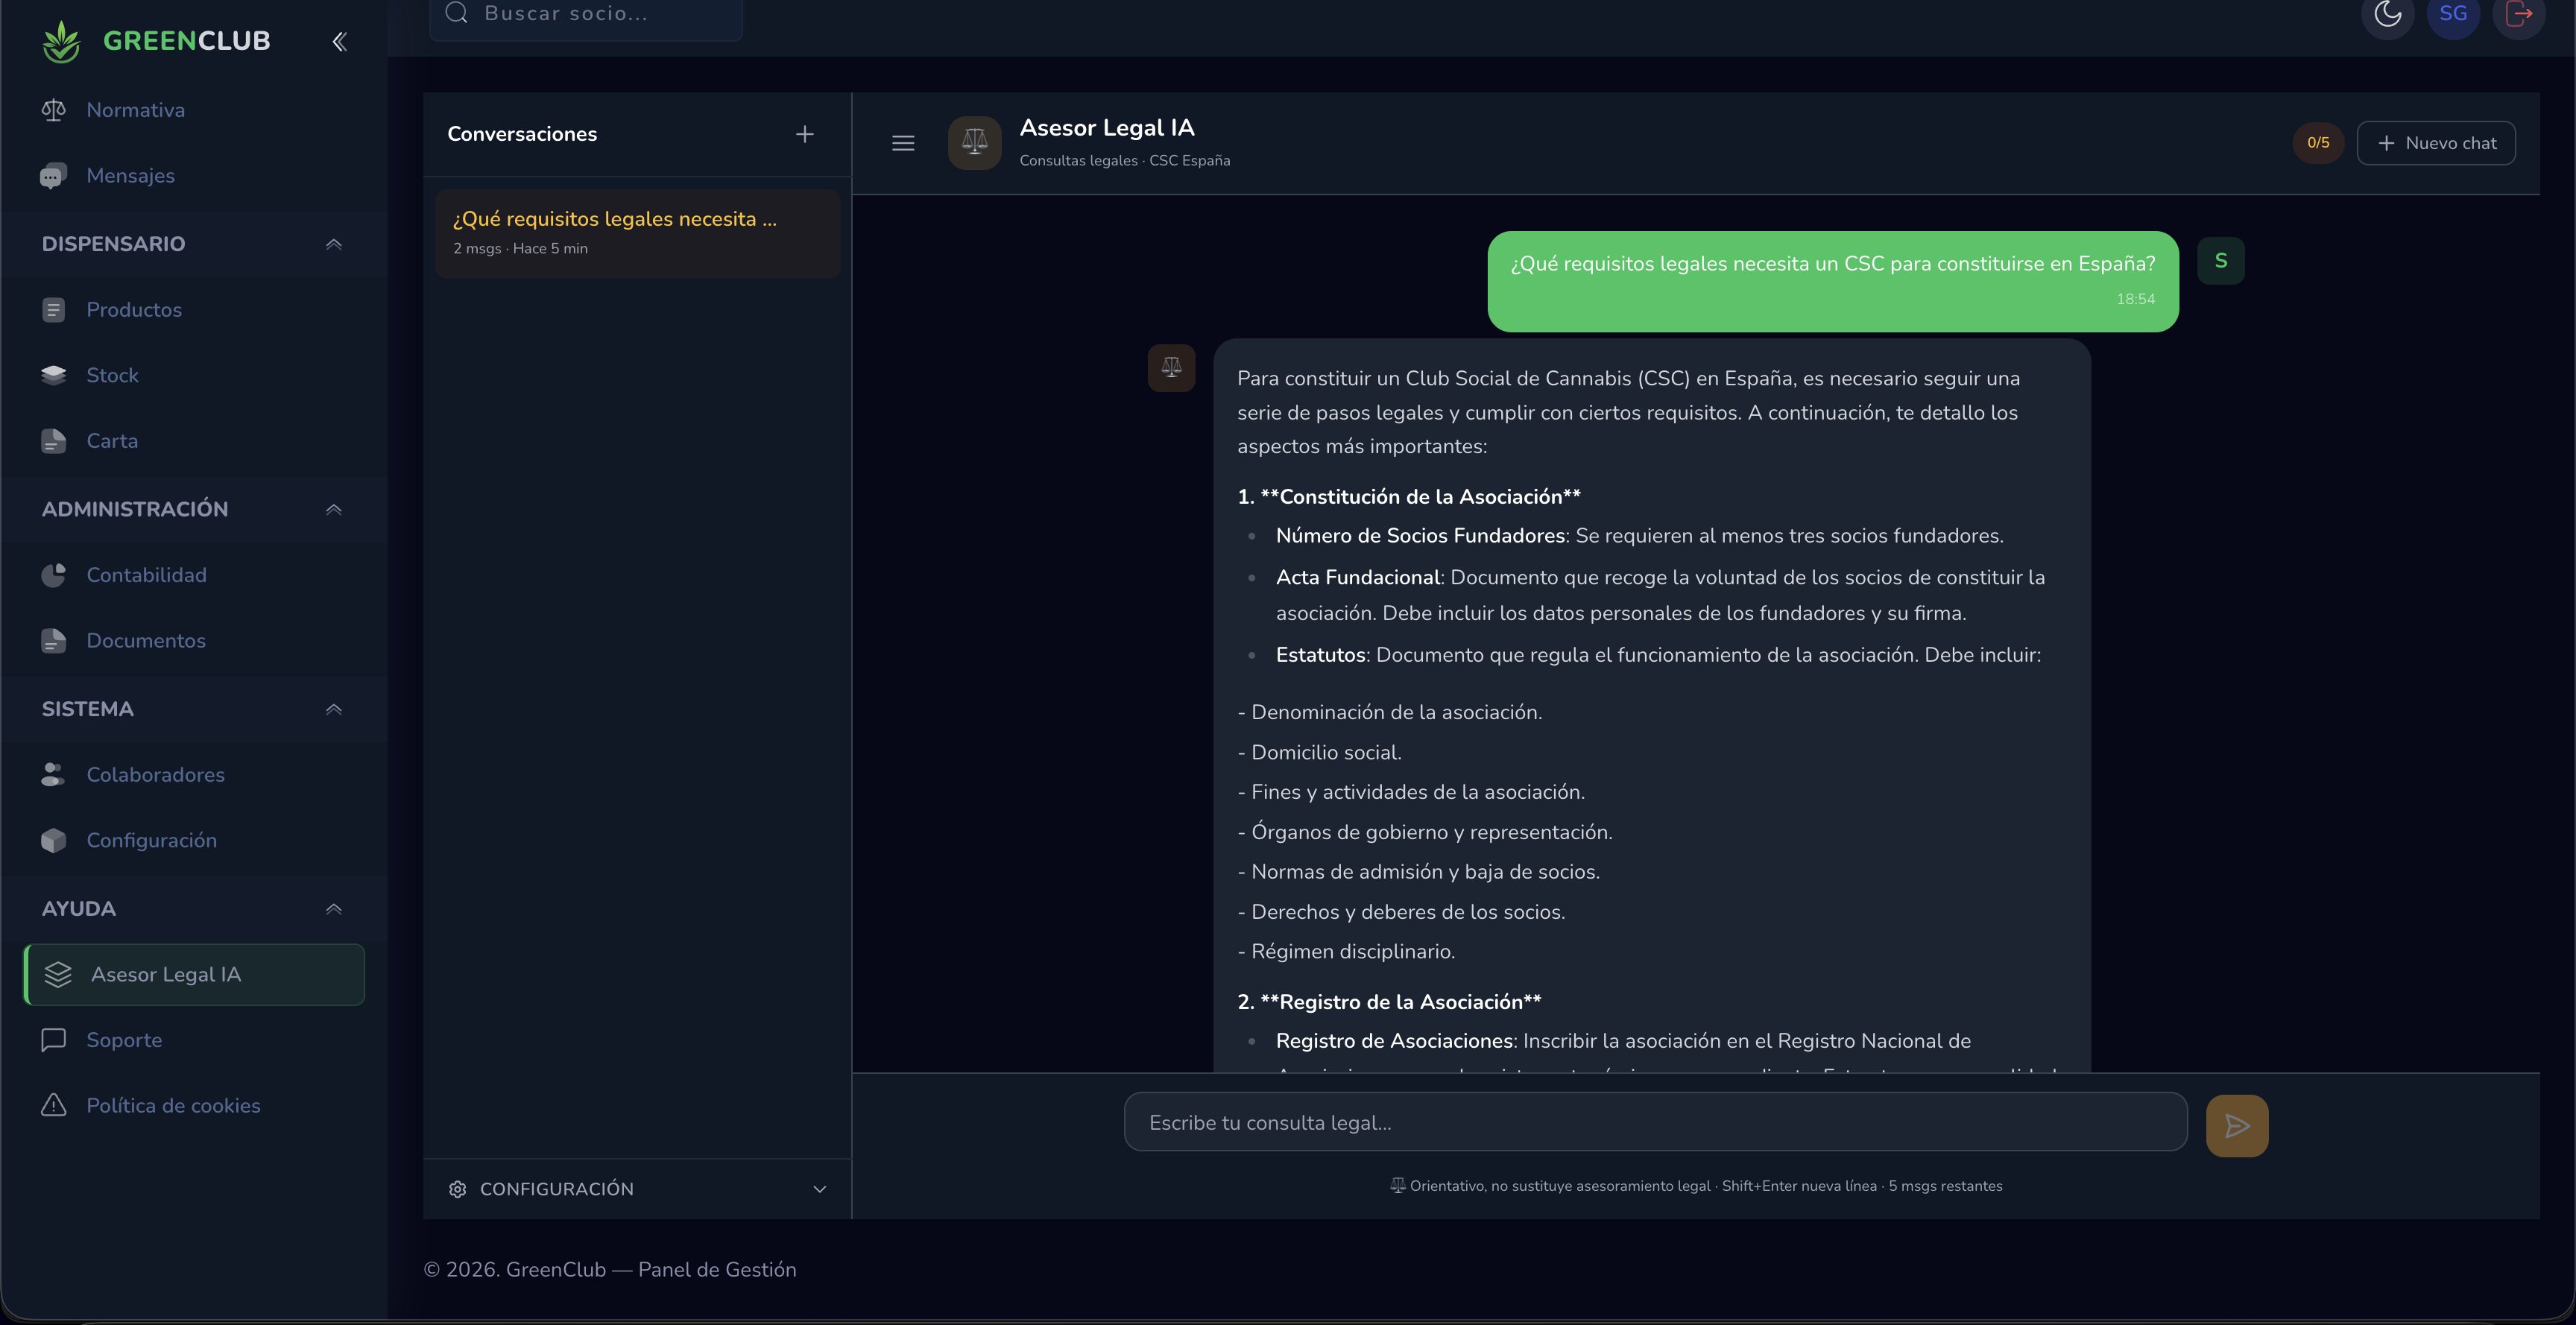Expand the CONFIGURACIÓN panel chevron

[x=819, y=1189]
